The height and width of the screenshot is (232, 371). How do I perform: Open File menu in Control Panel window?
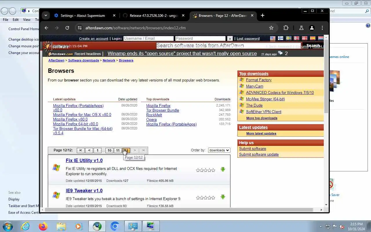pos(6,20)
